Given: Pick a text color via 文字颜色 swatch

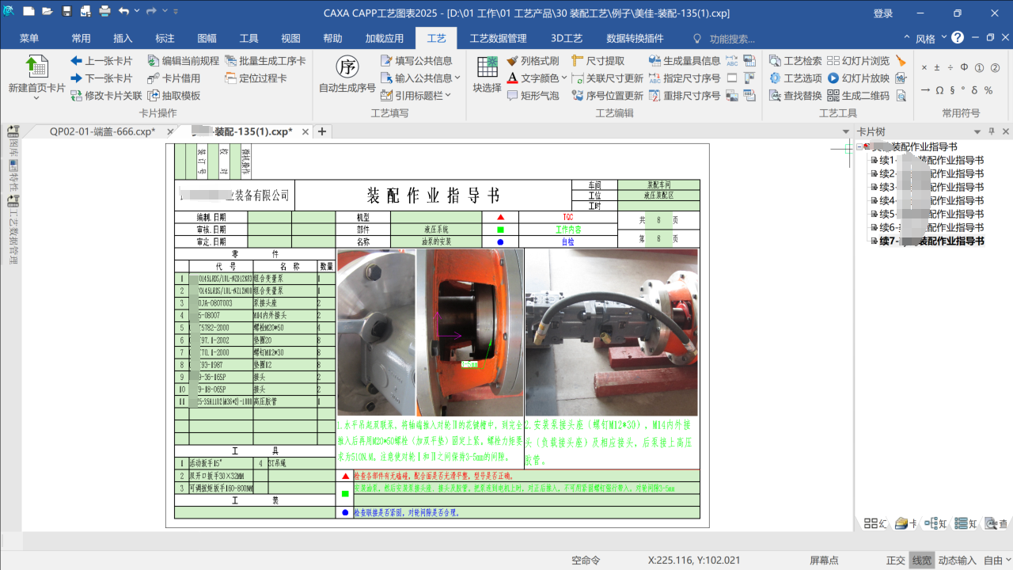Looking at the screenshot, I should [512, 78].
